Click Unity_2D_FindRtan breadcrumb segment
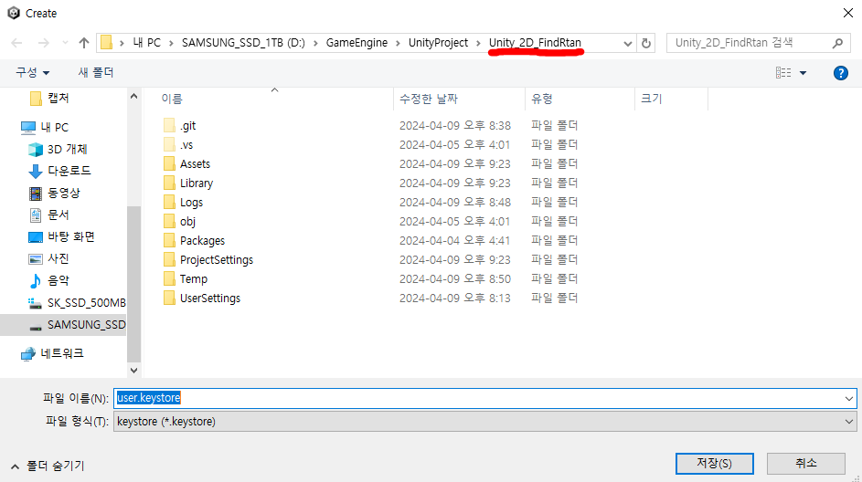 click(x=535, y=43)
